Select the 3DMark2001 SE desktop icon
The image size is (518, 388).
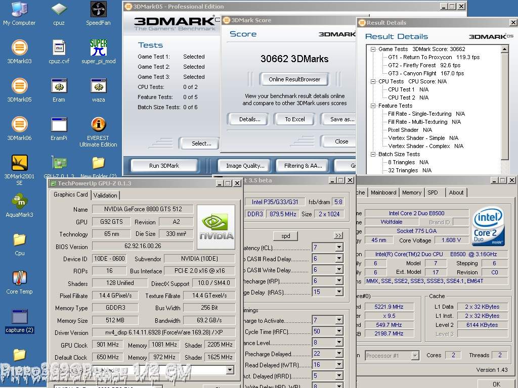point(19,170)
